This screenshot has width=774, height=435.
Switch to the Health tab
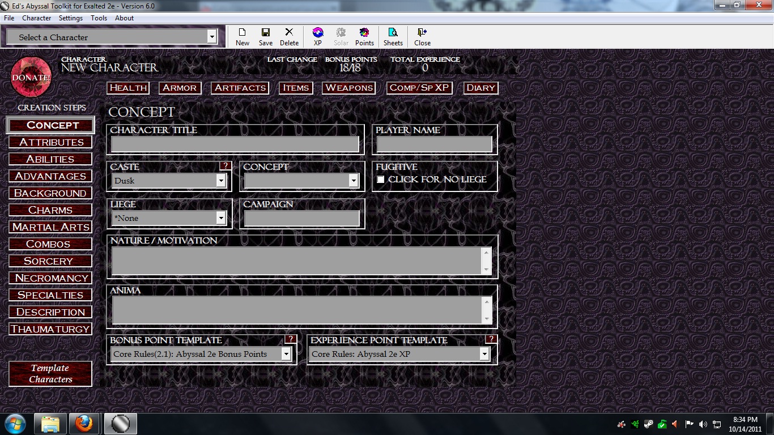(x=129, y=88)
